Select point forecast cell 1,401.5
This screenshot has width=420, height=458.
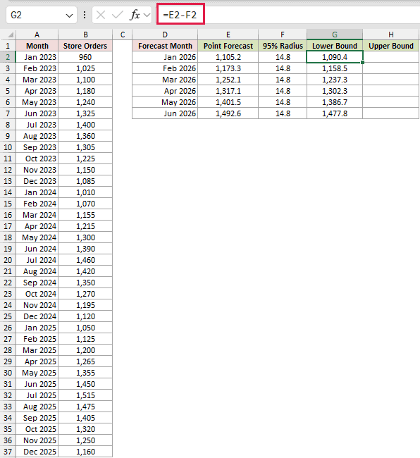(228, 102)
